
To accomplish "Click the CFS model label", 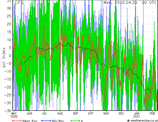I will click(19, 2).
